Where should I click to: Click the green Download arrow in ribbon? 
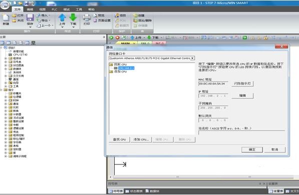(73, 17)
